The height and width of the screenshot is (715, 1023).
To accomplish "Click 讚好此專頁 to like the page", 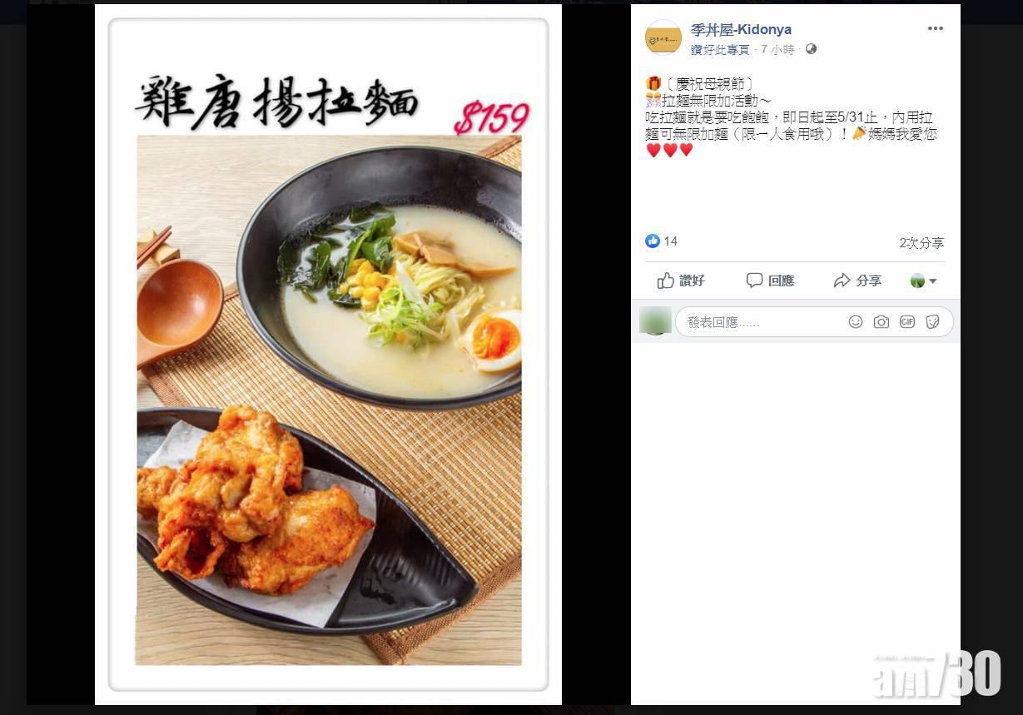I will [720, 50].
